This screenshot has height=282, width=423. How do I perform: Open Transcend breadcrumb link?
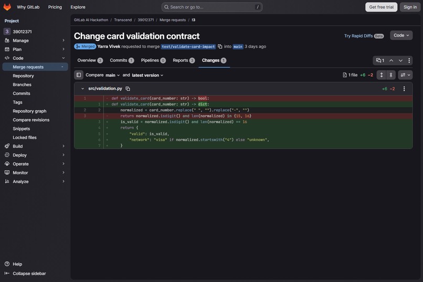tap(123, 20)
